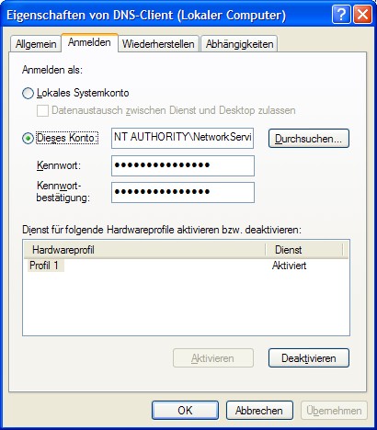
Task: Click the Durchsuchen... button
Action: point(309,139)
